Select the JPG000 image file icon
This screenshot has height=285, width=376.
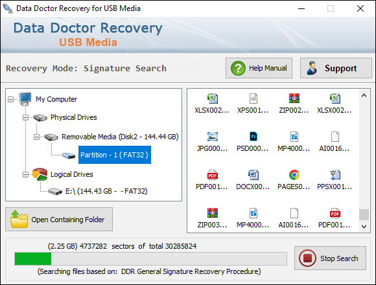point(213,137)
